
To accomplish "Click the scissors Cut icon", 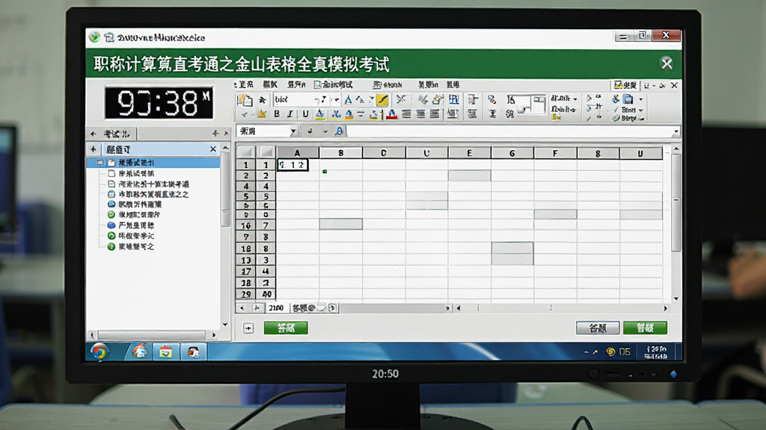I will [401, 99].
